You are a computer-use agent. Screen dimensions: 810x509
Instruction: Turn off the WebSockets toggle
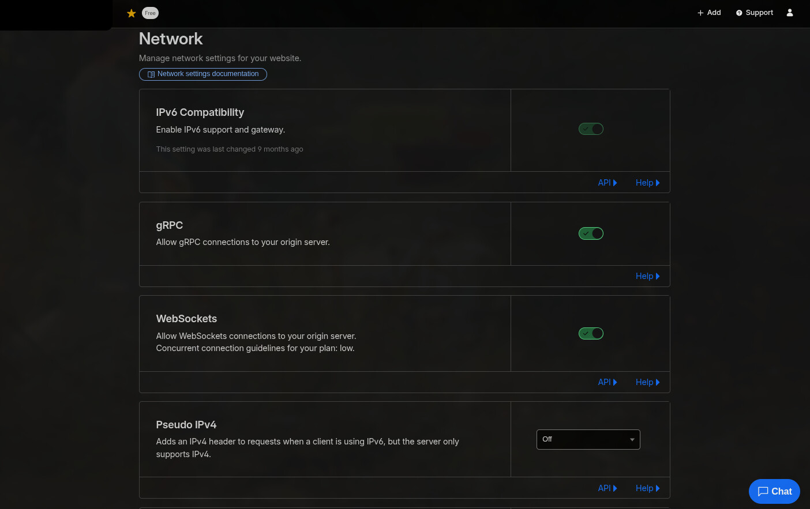click(591, 334)
